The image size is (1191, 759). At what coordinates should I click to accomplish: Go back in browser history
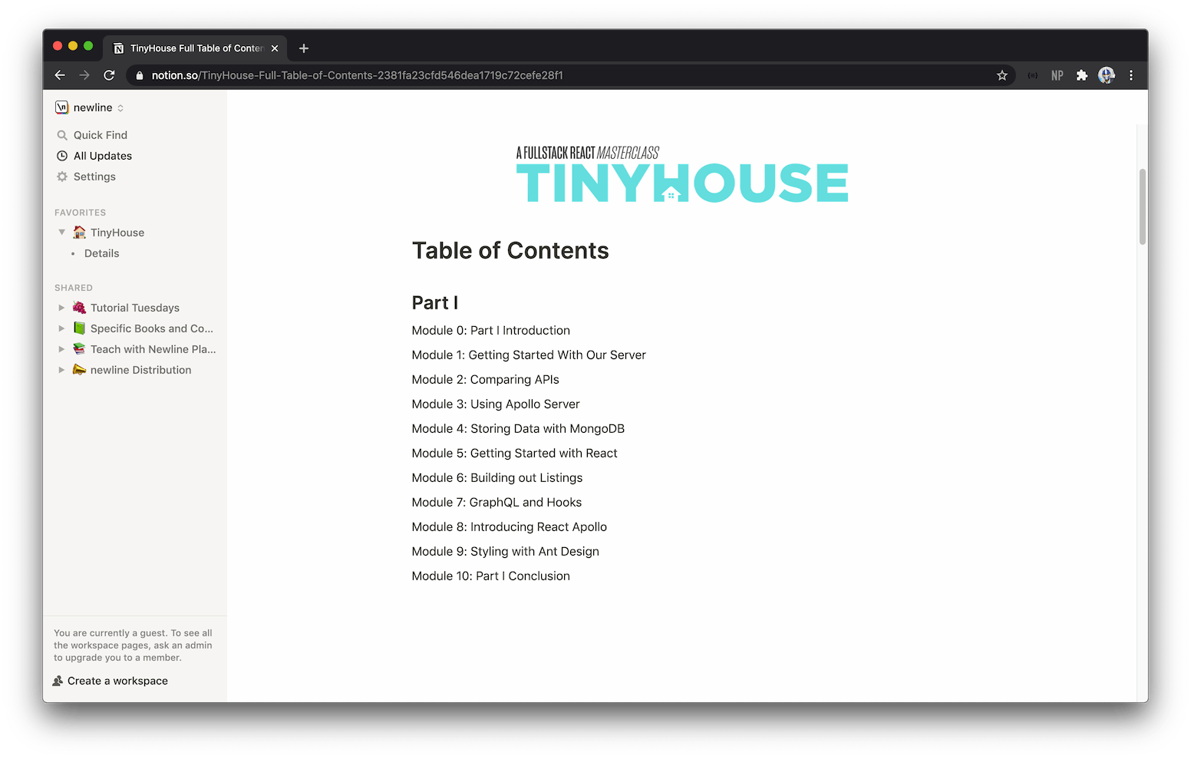[60, 75]
